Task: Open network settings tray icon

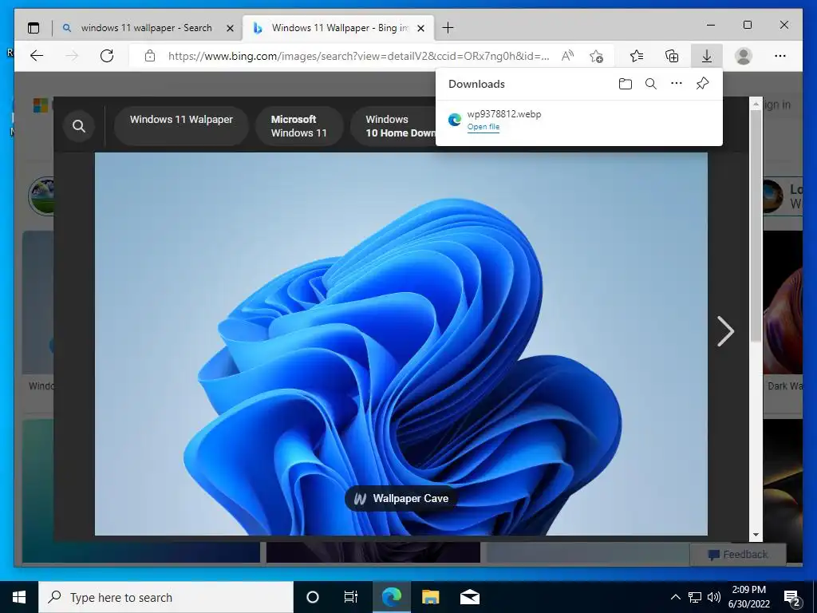Action: tap(695, 597)
